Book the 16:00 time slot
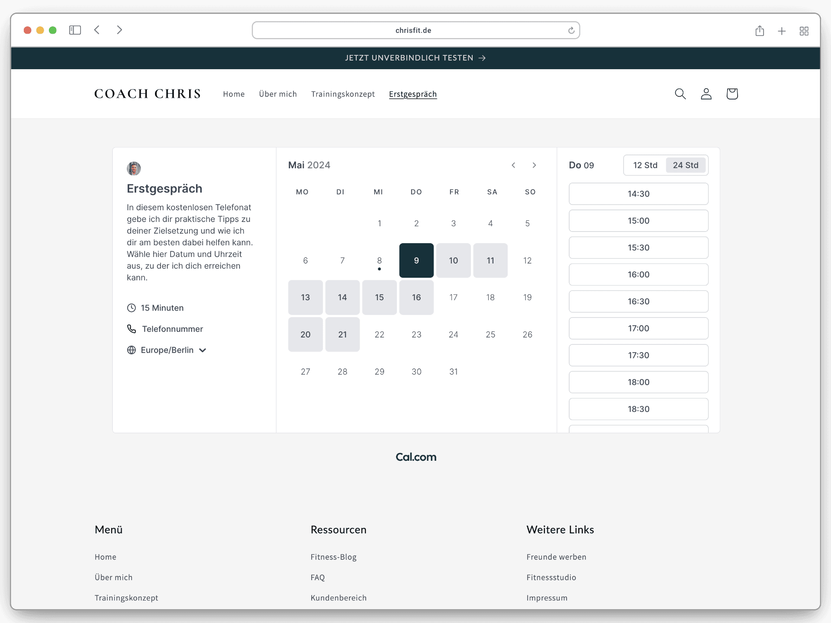 638,275
